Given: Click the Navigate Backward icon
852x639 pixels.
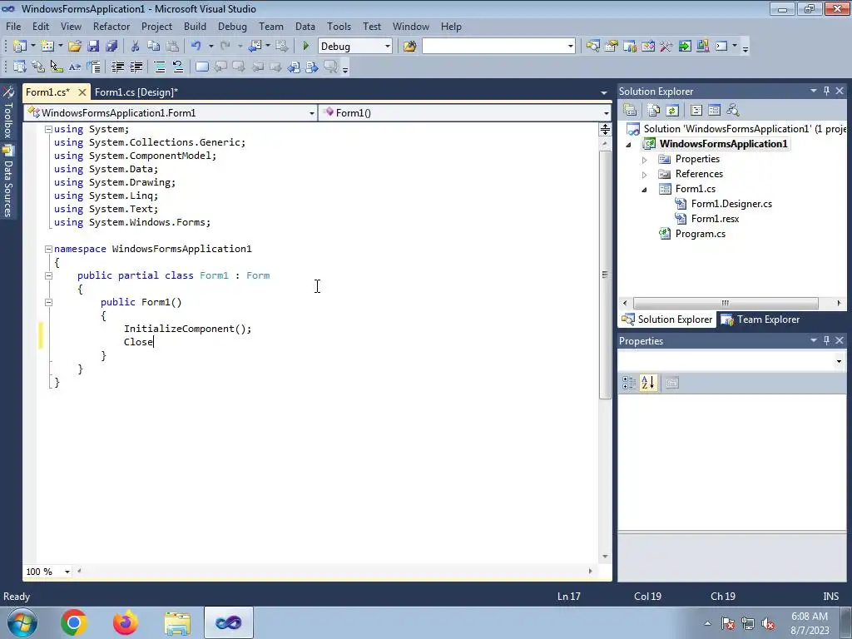Looking at the screenshot, I should click(255, 47).
